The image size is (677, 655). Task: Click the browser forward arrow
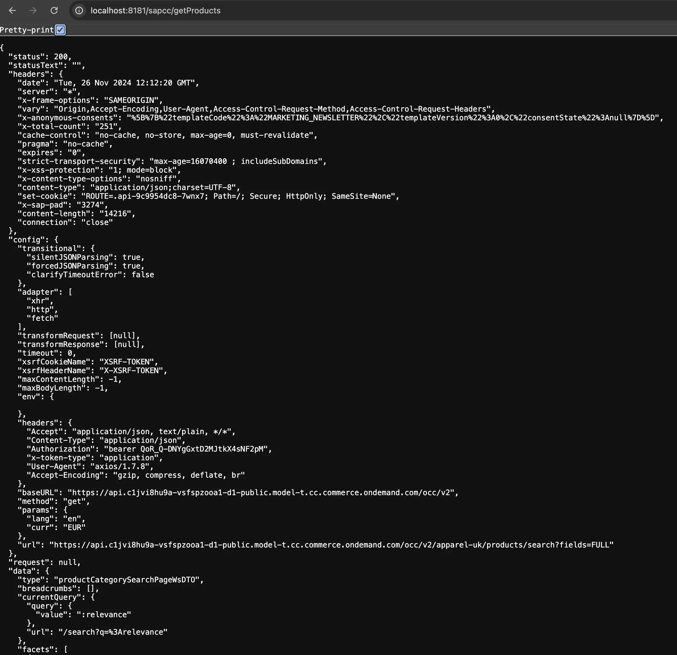[33, 11]
